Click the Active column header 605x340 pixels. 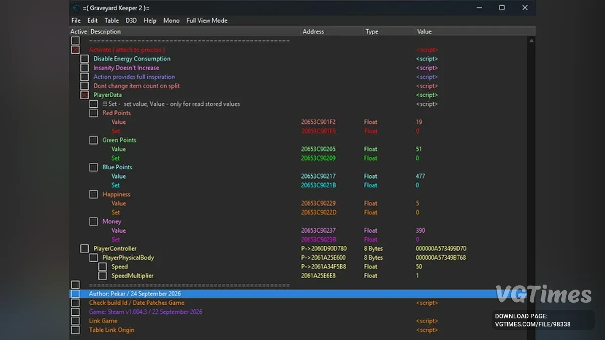click(79, 32)
